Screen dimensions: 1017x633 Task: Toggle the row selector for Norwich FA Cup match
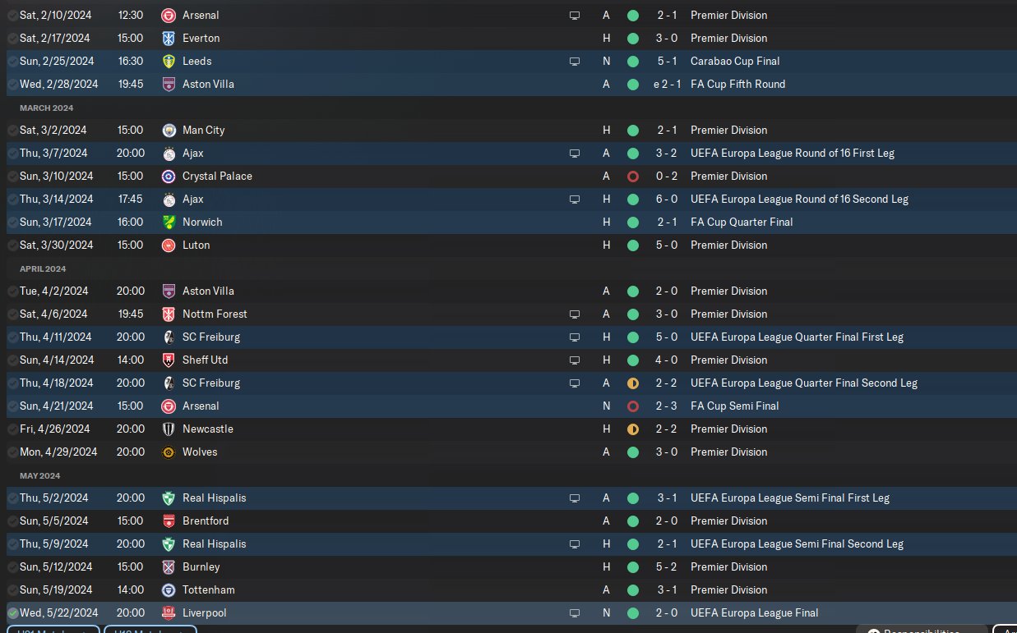coord(12,222)
